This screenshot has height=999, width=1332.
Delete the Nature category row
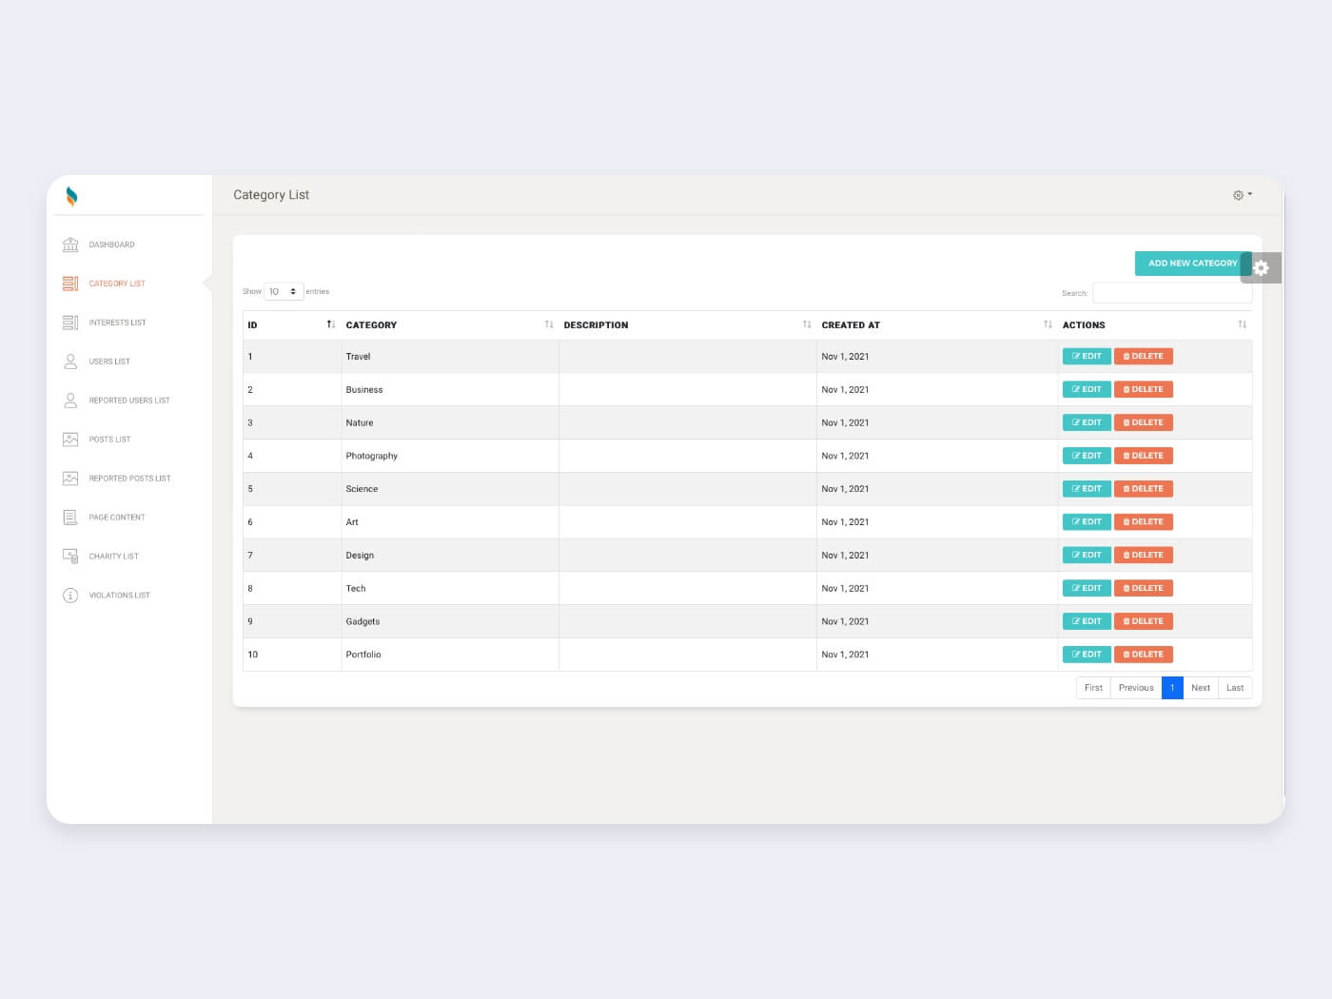[1144, 423]
